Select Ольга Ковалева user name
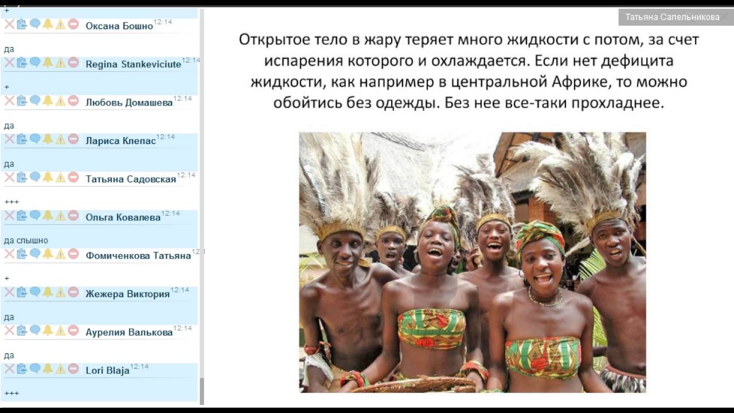The width and height of the screenshot is (734, 413). coord(123,217)
